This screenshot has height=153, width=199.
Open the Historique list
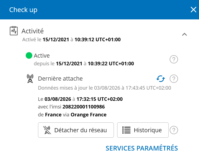point(143,130)
